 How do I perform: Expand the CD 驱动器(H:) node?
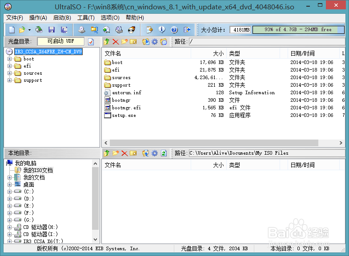[x=9, y=227]
